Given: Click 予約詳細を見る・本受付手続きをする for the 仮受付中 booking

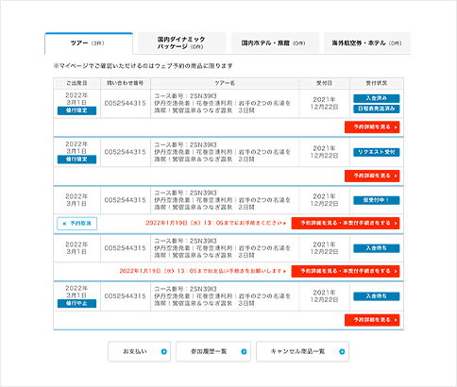Looking at the screenshot, I should [346, 223].
